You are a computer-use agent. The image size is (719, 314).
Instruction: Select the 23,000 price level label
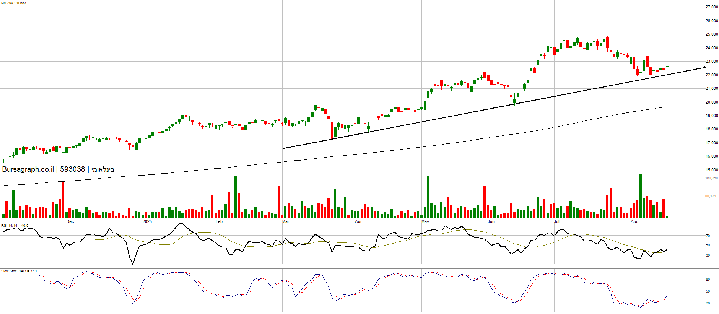point(712,62)
